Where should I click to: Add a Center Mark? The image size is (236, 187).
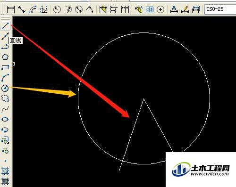click(160, 9)
